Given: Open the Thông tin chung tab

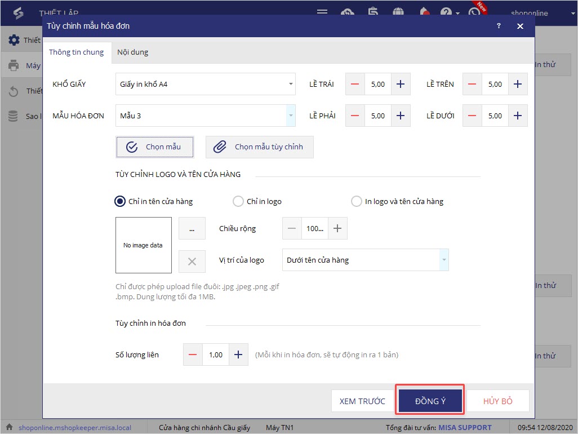Looking at the screenshot, I should pyautogui.click(x=77, y=52).
